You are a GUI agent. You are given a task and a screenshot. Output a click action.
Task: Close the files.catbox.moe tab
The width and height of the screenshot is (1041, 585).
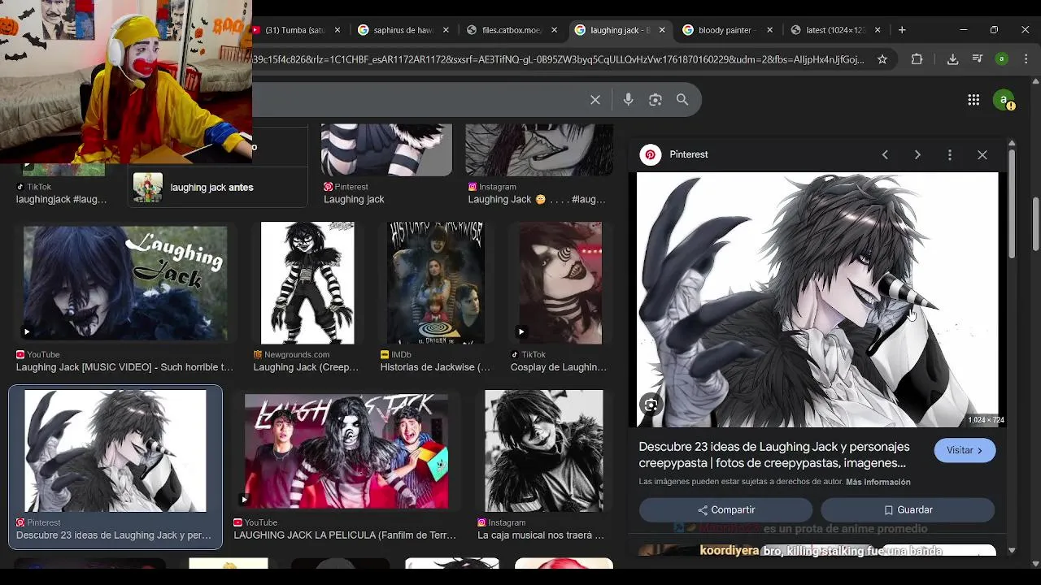[555, 30]
